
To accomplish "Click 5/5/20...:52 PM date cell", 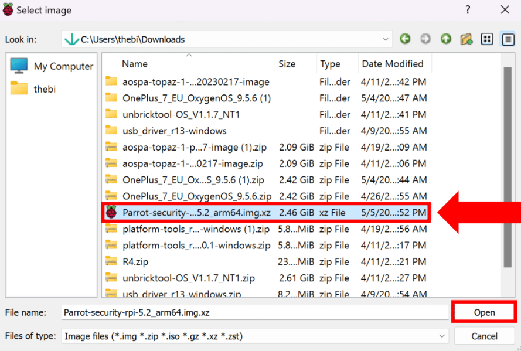I will (x=394, y=213).
